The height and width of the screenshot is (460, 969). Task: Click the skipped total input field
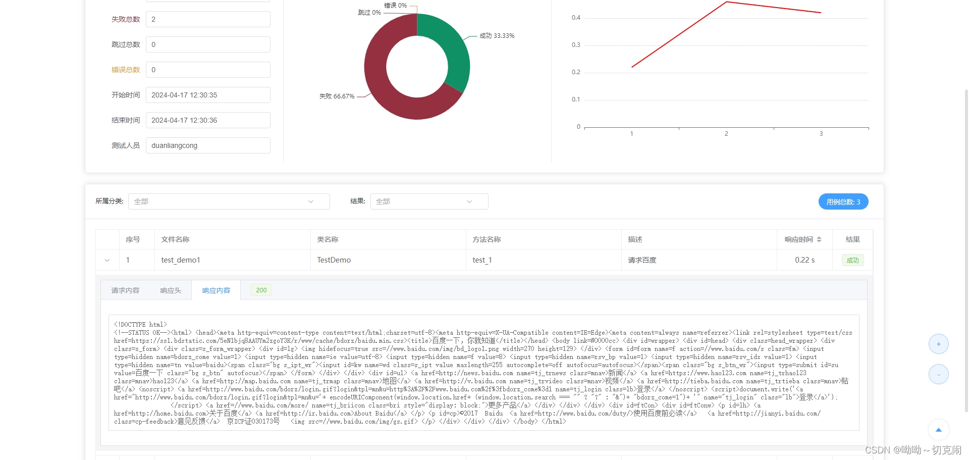coord(208,44)
